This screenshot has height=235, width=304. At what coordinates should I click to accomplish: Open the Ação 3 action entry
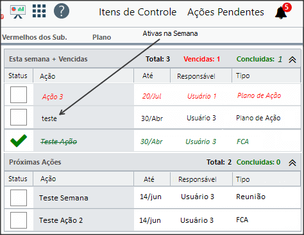coord(53,97)
